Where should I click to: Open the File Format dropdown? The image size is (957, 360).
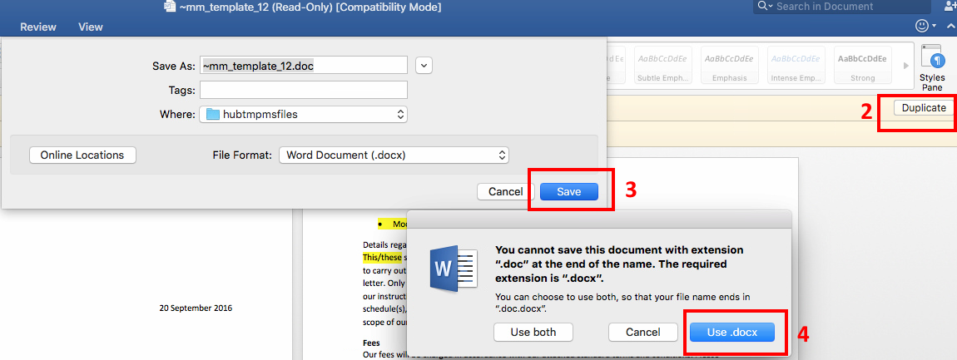click(x=394, y=155)
